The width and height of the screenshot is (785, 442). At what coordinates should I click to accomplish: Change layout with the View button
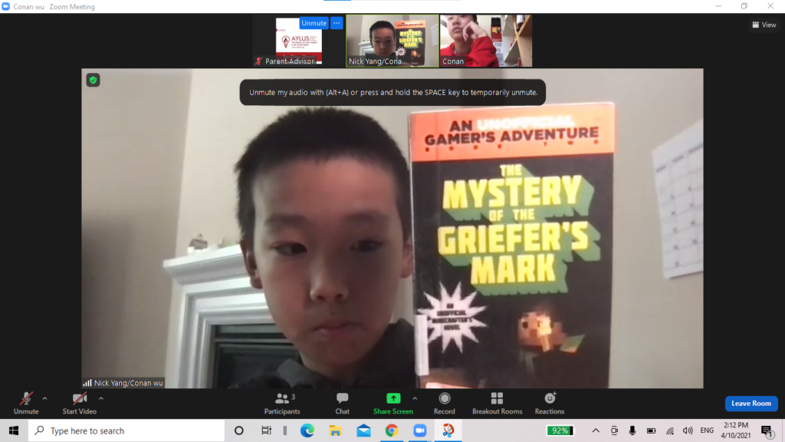point(764,25)
